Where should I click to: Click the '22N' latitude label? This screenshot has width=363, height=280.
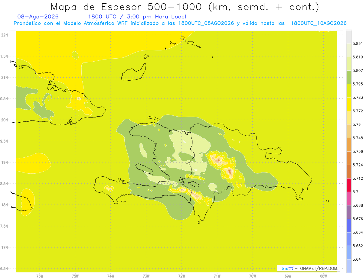5,35
